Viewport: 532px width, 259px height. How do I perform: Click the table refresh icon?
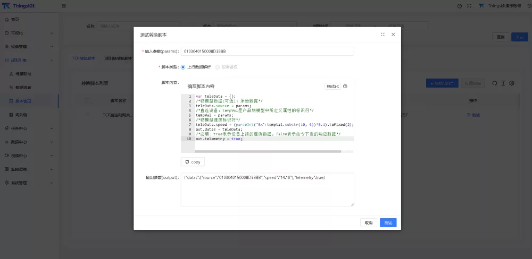(x=494, y=83)
